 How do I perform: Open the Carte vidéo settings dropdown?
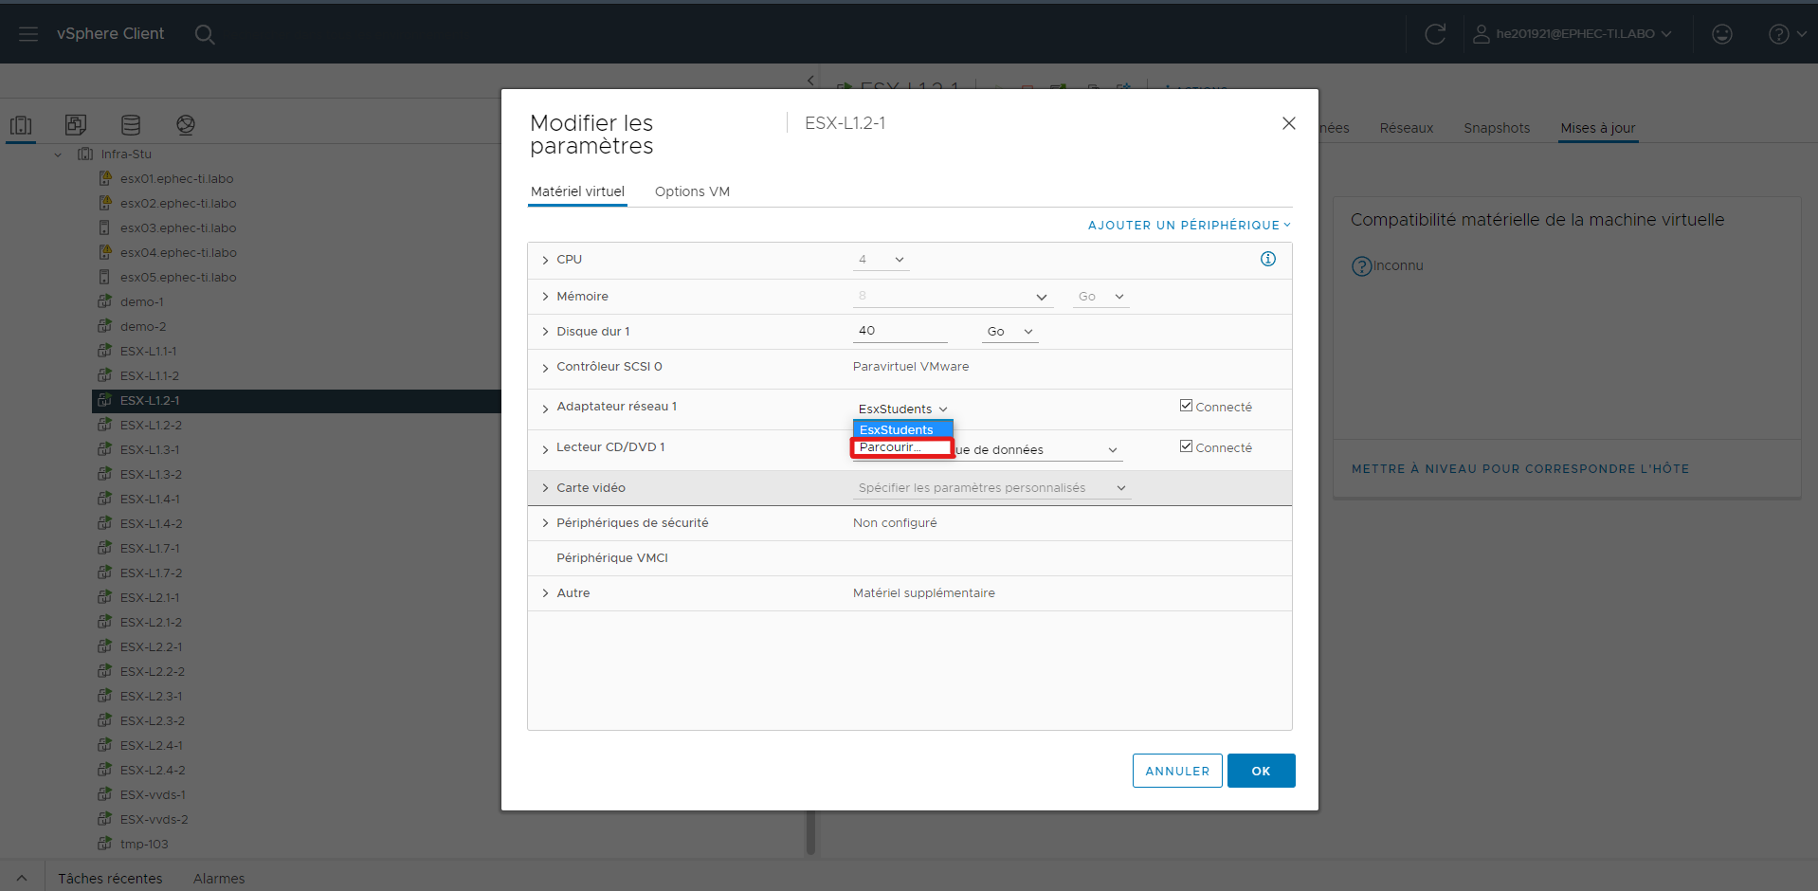click(991, 488)
